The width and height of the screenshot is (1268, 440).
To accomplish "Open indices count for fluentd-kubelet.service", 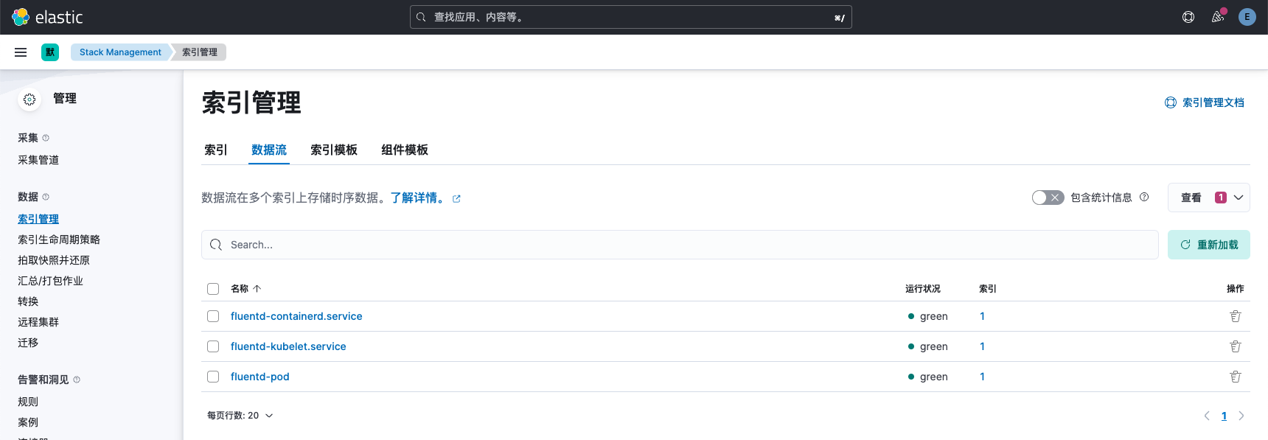I will 982,346.
